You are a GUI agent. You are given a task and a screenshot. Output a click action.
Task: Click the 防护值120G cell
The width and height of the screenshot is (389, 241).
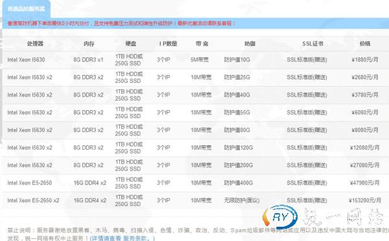239,148
